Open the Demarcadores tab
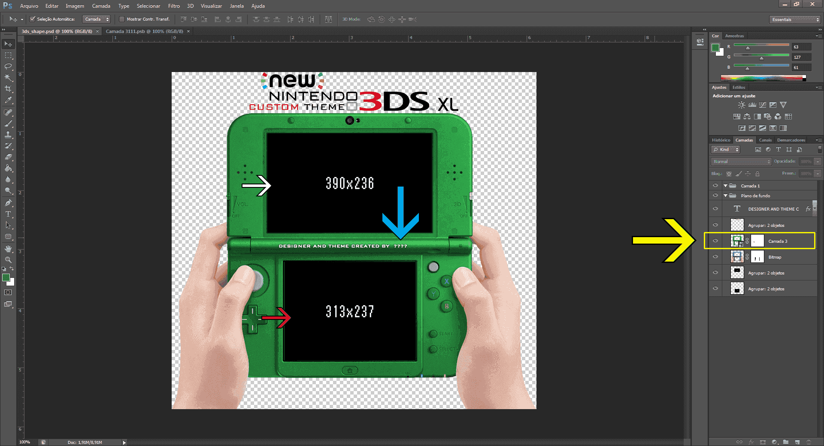 click(x=791, y=140)
